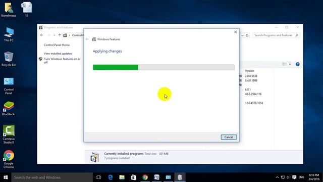The width and height of the screenshot is (323, 182).
Task: Launch Camtasia Studio 8 shortcut
Action: point(9,134)
